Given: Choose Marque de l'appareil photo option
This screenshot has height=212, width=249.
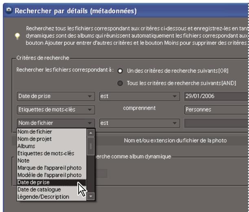Looking at the screenshot, I should 52,168.
